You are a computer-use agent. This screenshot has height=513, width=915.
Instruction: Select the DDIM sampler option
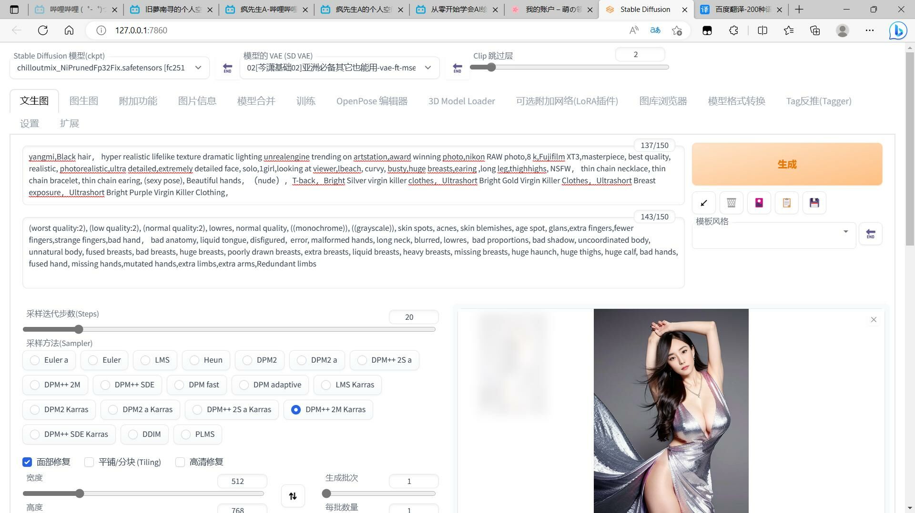(x=133, y=434)
